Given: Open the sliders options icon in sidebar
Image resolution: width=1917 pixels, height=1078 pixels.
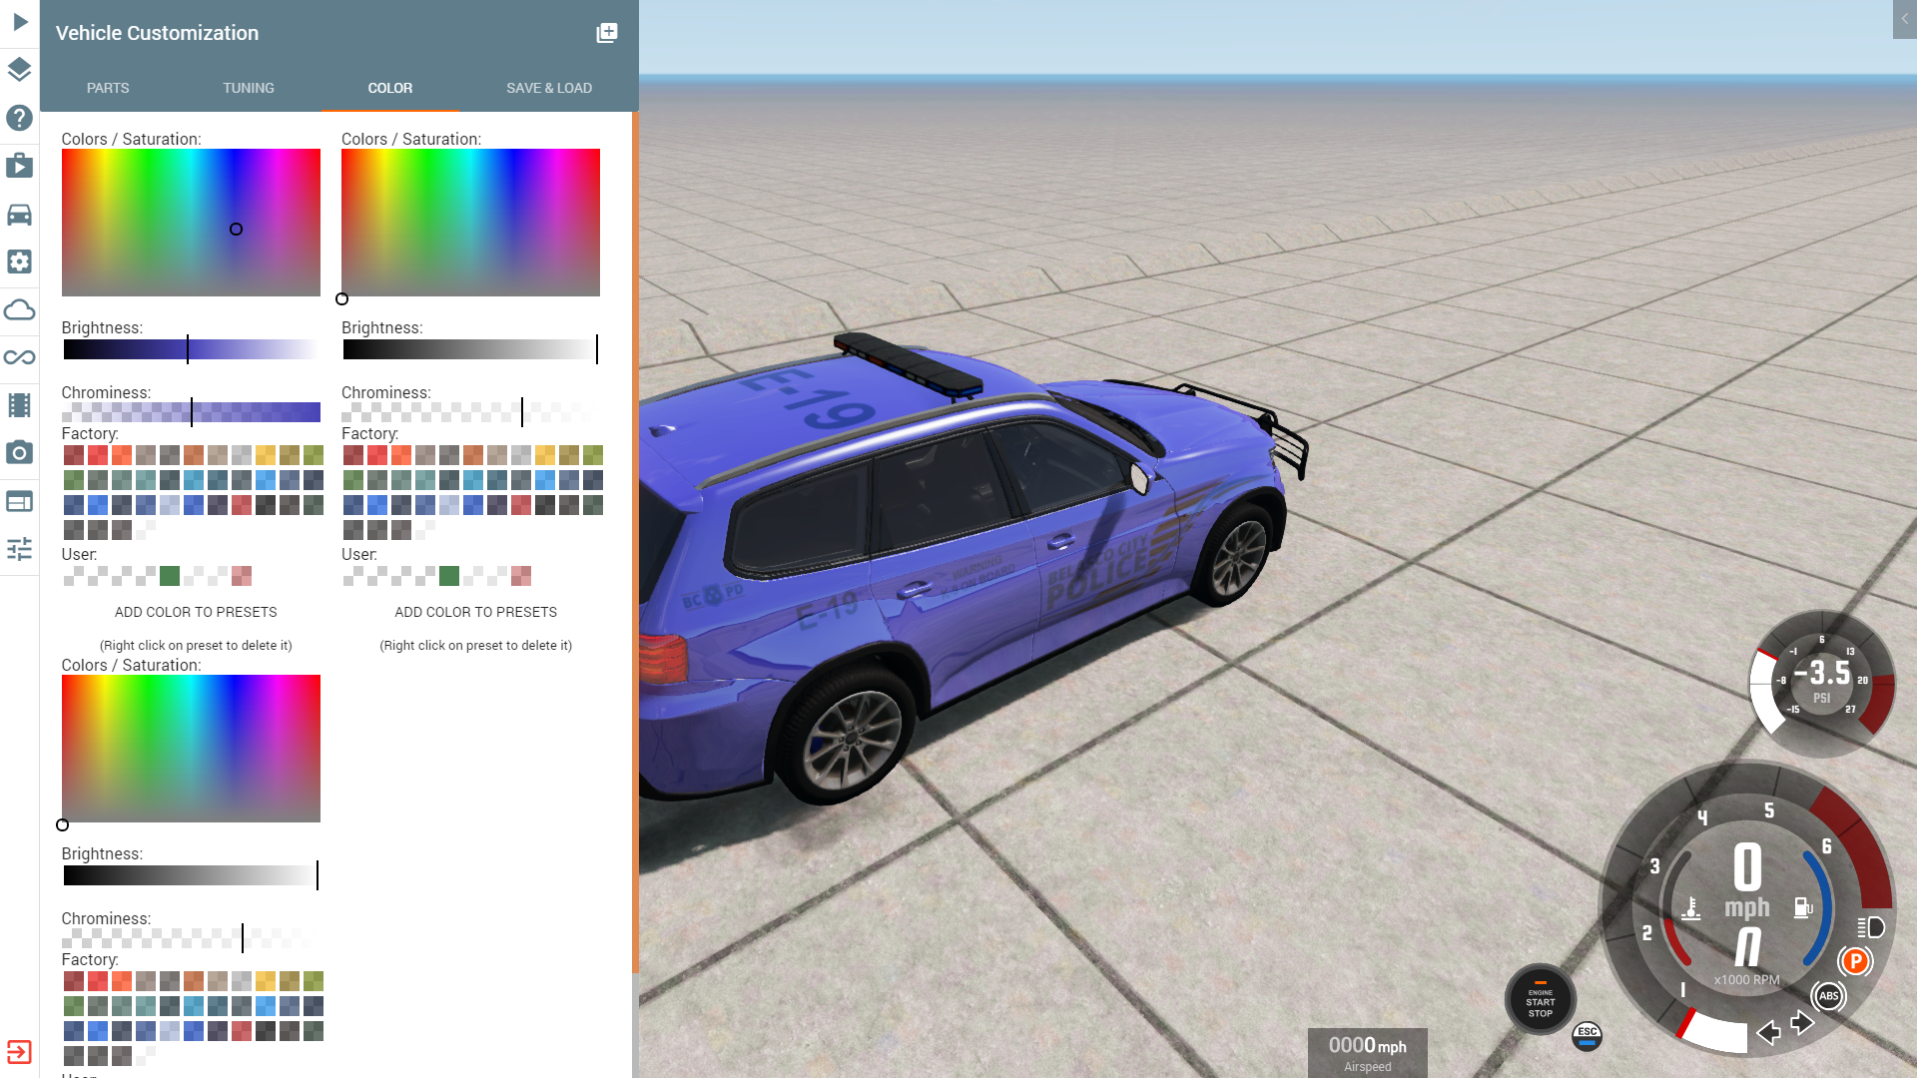Looking at the screenshot, I should (x=20, y=548).
